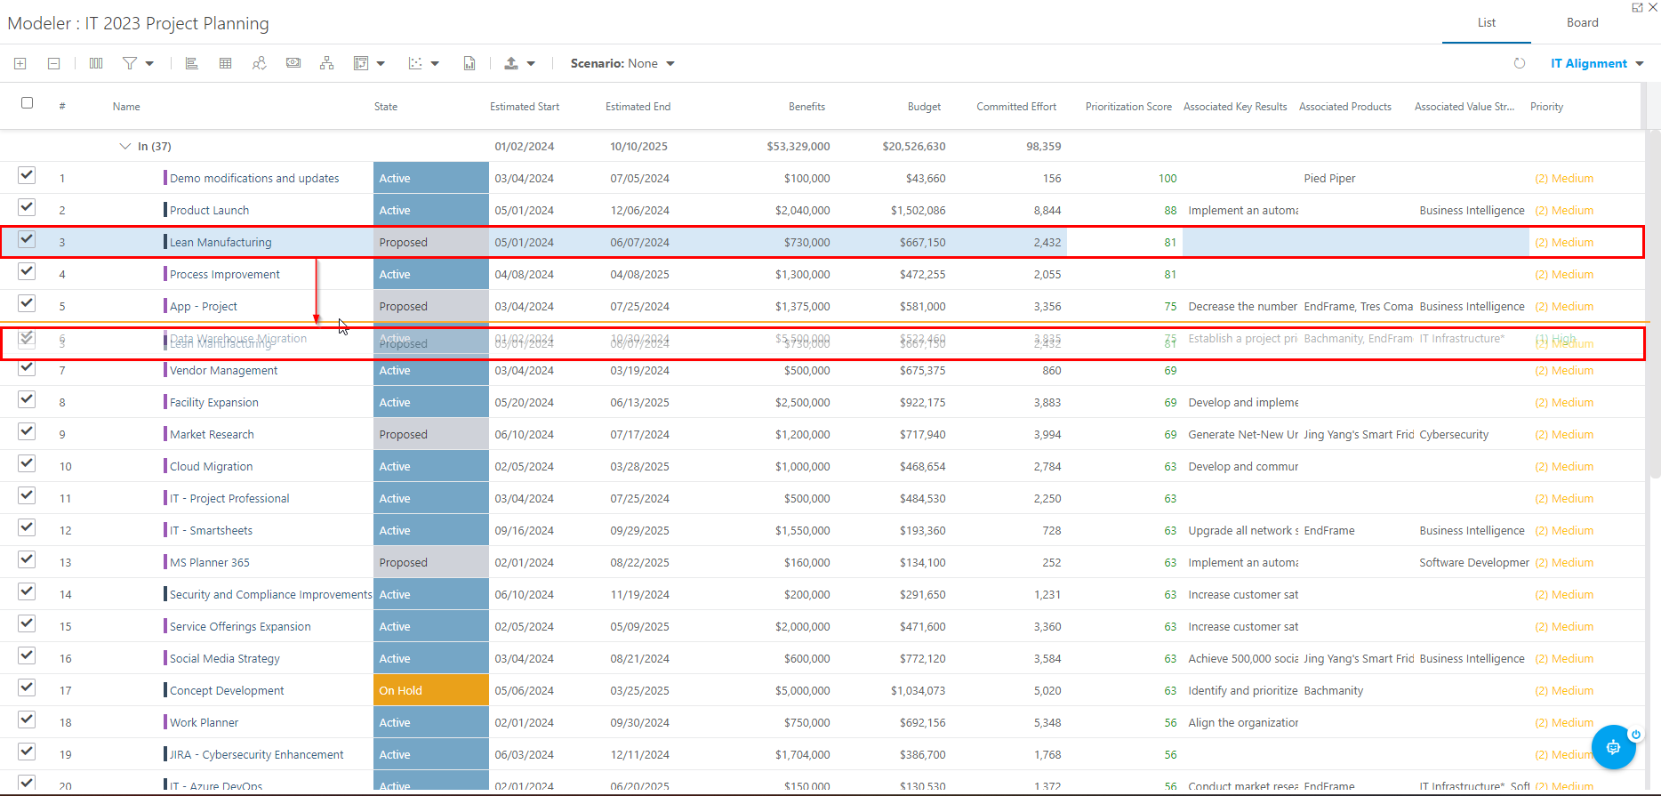
Task: Select the MS Planner 365 project name
Action: (210, 562)
